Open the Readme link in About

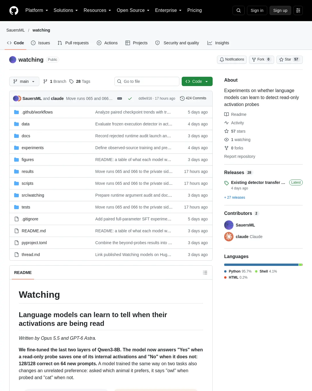pos(235,114)
